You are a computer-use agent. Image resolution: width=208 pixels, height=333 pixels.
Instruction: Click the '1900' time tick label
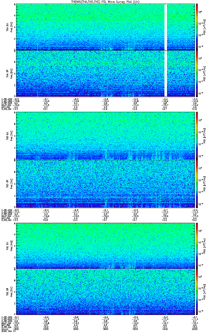pos(105,329)
